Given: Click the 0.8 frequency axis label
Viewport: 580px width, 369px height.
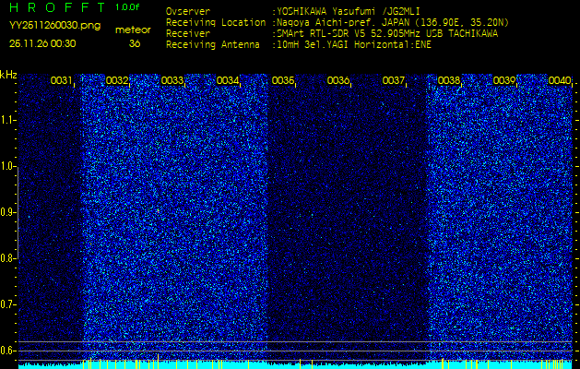Looking at the screenshot, I should (x=8, y=258).
